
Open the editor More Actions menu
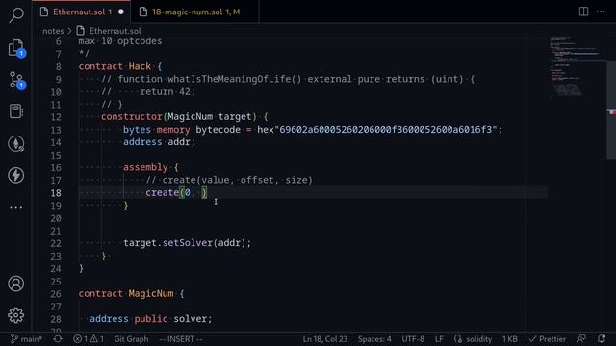(x=601, y=12)
